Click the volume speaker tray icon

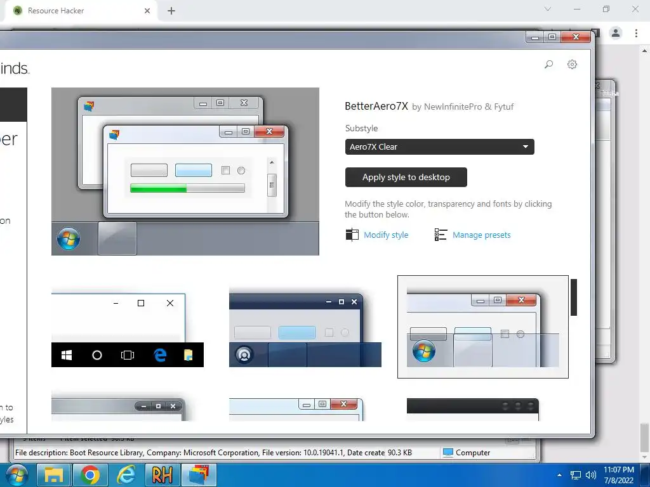[x=591, y=475]
